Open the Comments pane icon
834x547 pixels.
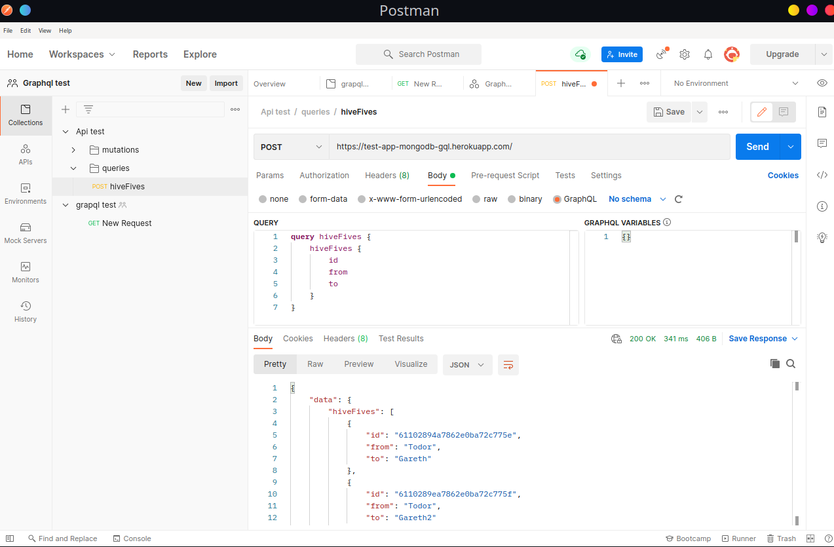(x=822, y=143)
